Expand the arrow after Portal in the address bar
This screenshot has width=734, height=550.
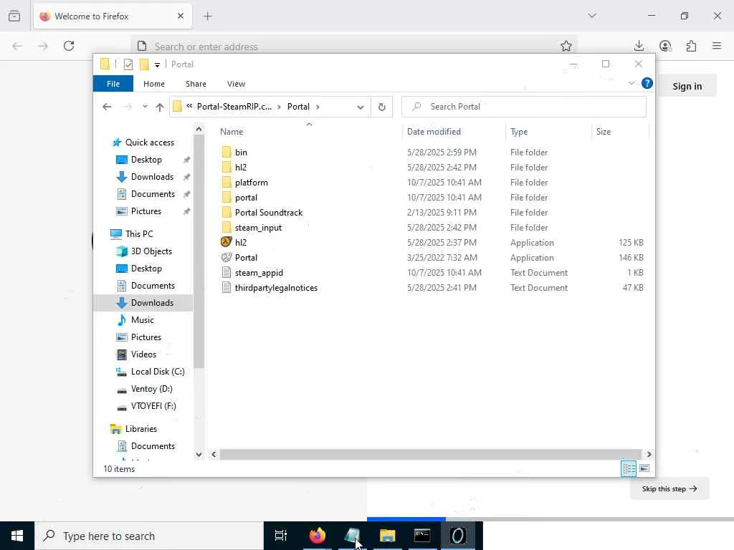(x=318, y=107)
